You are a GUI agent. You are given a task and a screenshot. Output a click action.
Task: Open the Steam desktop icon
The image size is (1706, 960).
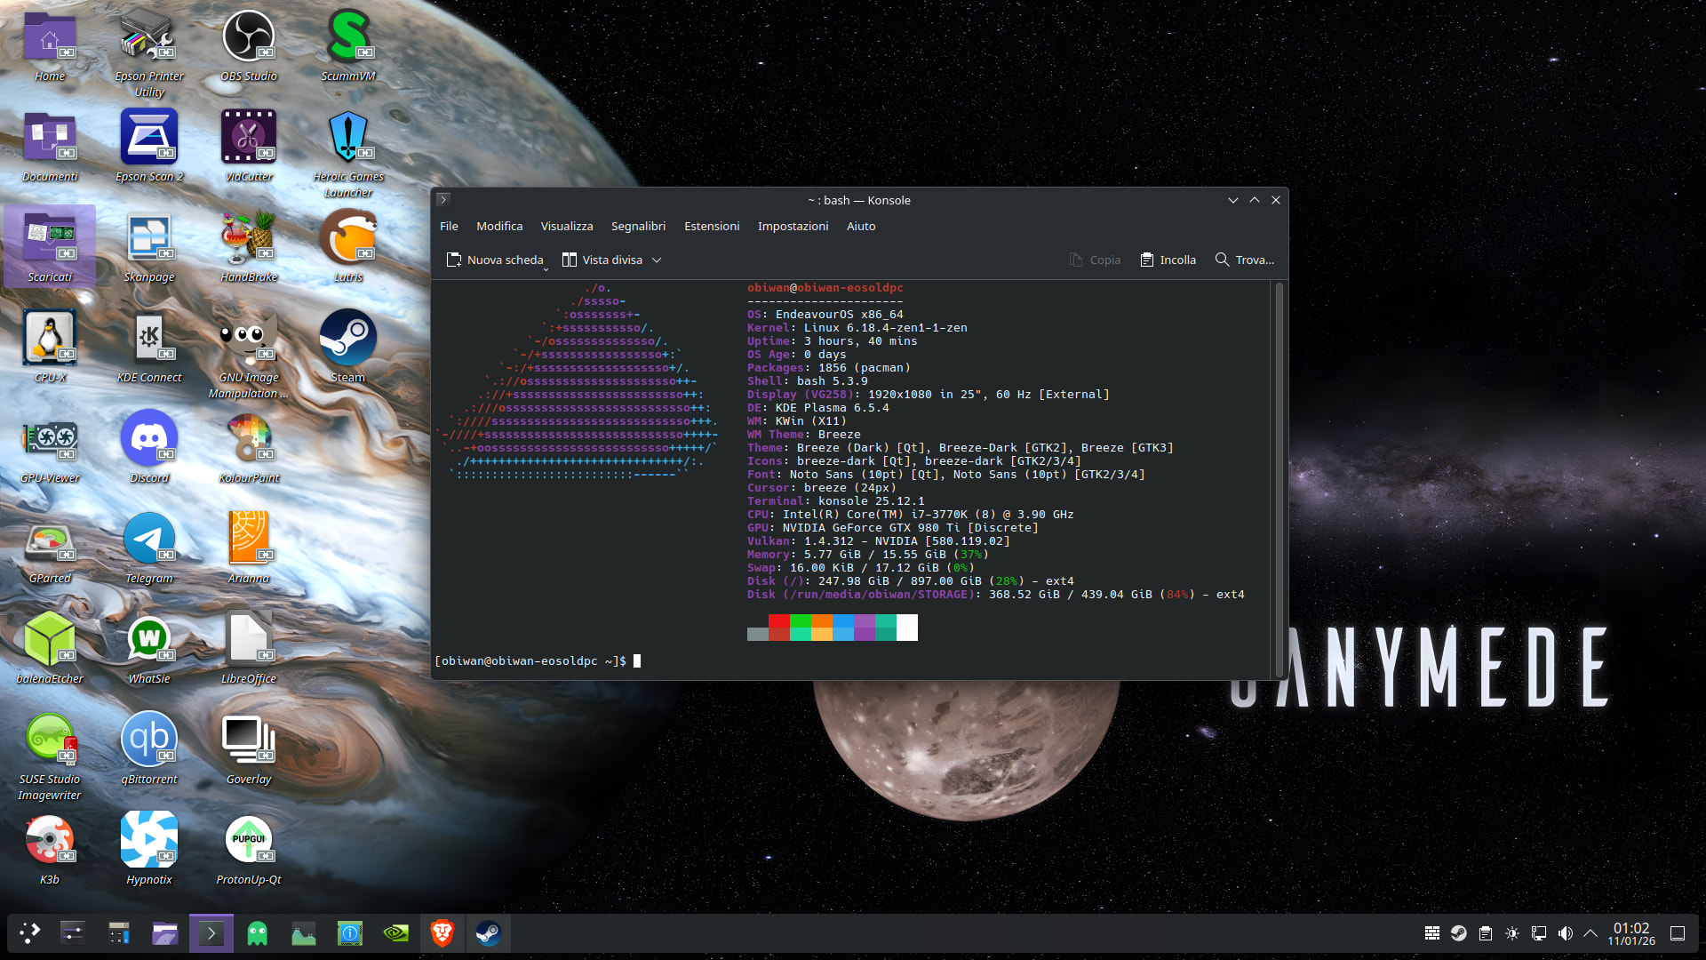pos(347,339)
